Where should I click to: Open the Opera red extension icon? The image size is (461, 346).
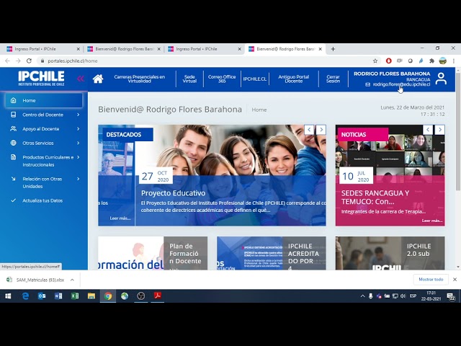389,61
